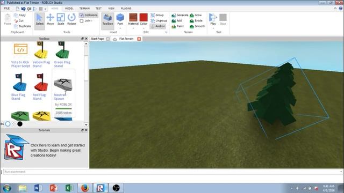This screenshot has height=193, width=344.
Task: Click the Group button
Action: coord(157,15)
